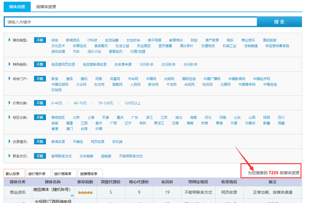The width and height of the screenshot is (309, 203).
Task: Switch to the 自媒体资源 tab
Action: [46, 7]
